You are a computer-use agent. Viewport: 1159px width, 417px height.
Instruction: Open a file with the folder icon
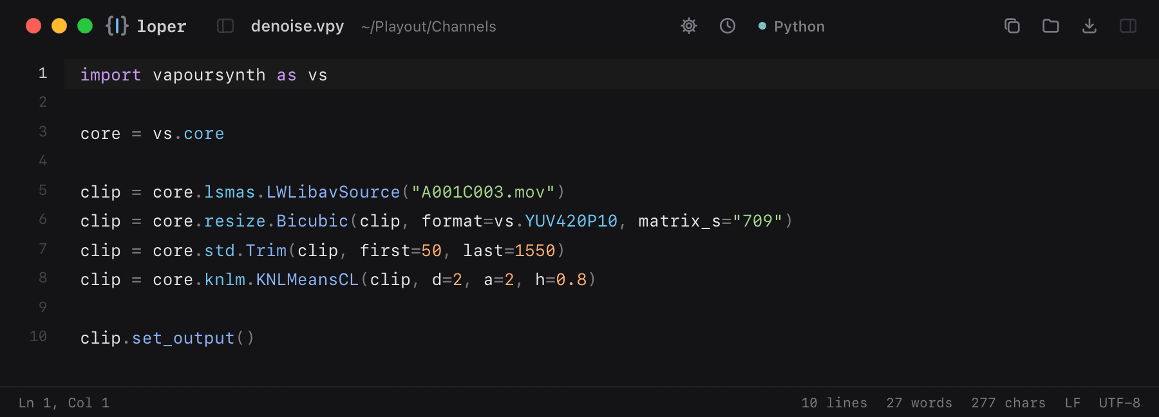pos(1051,26)
